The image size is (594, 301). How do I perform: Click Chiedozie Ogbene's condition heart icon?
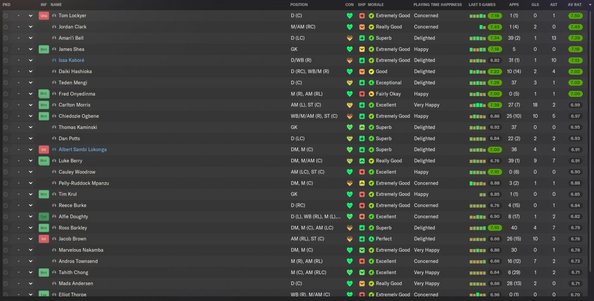(349, 116)
